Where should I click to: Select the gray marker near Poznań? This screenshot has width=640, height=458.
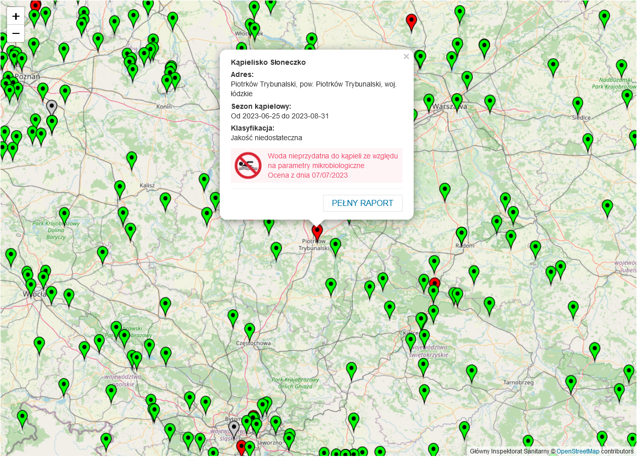coord(52,107)
